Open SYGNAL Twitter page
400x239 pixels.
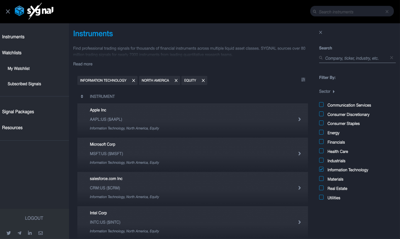(9, 233)
